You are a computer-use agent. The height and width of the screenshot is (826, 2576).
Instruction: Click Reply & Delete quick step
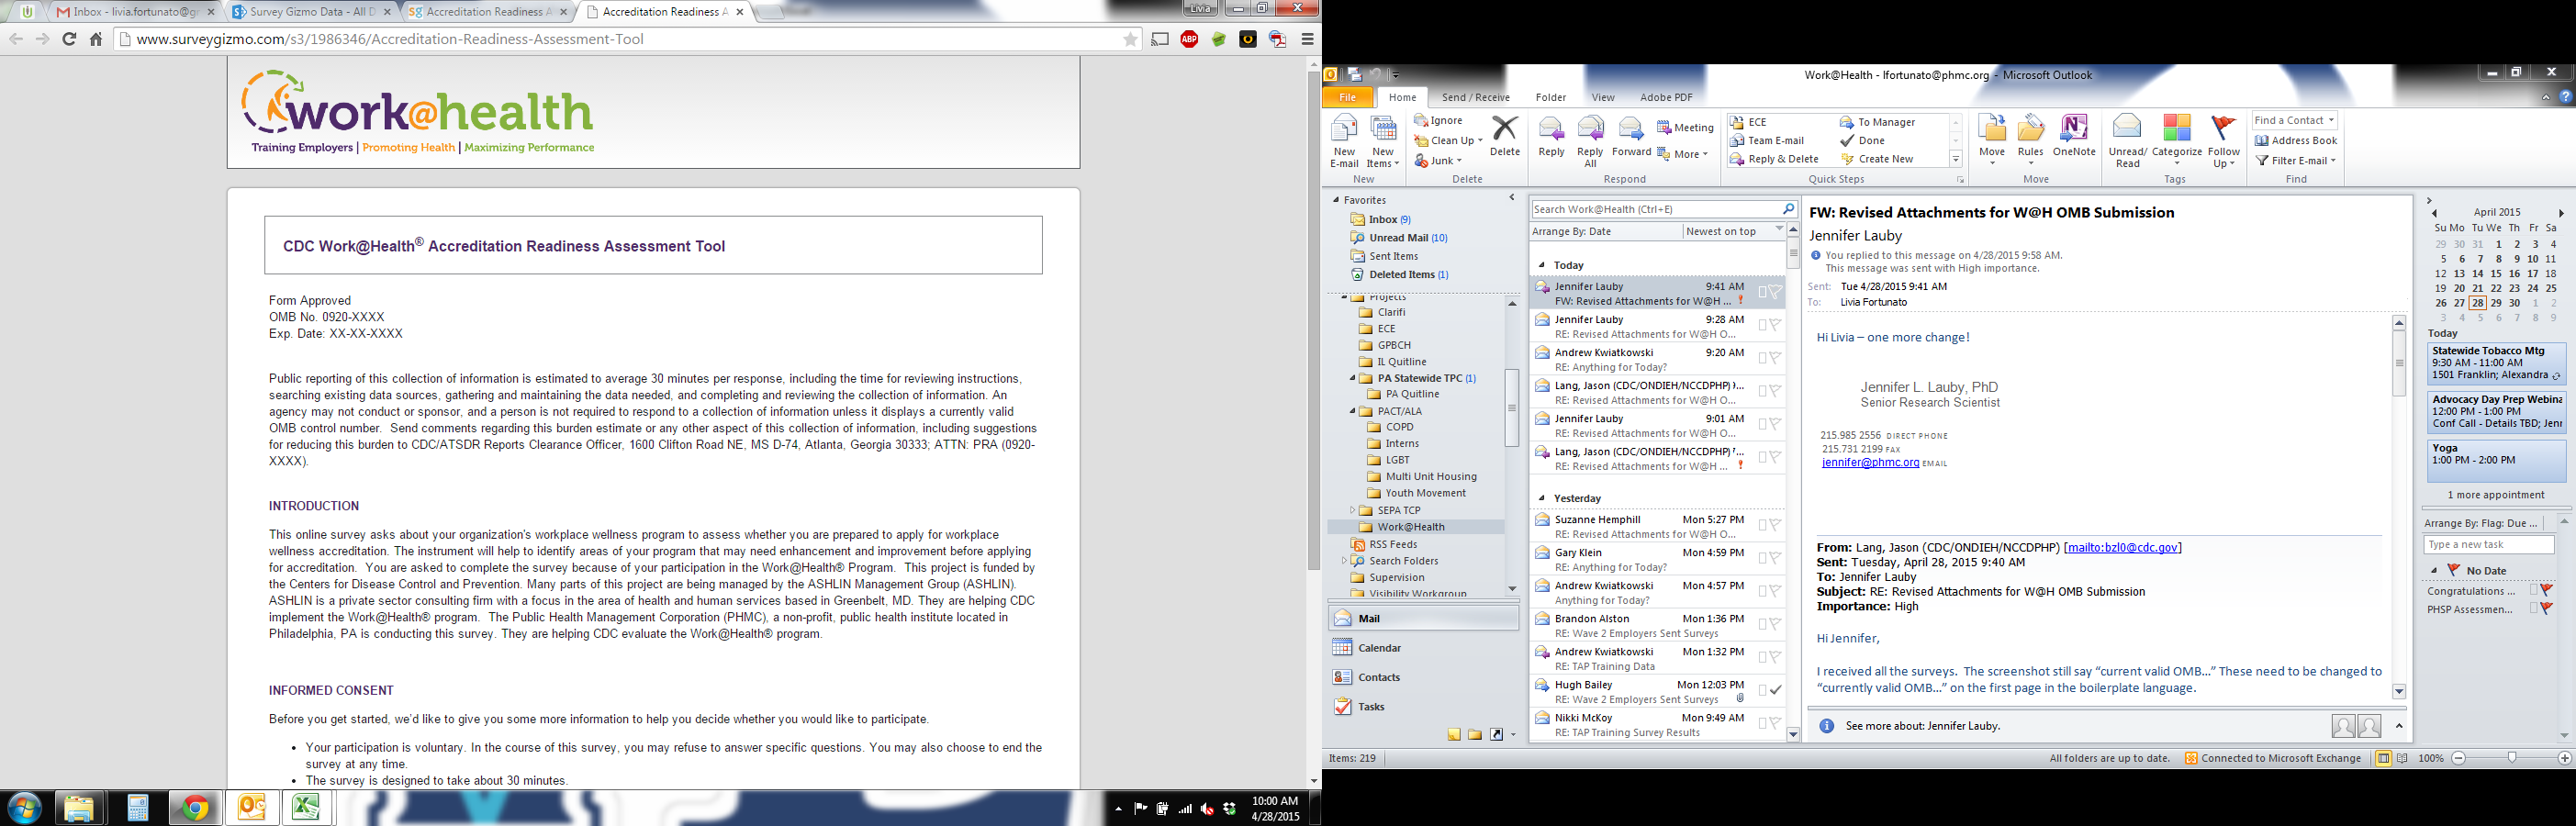pyautogui.click(x=1783, y=159)
